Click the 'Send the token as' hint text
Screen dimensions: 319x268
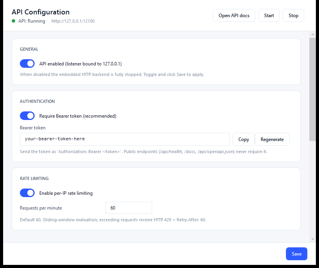coord(144,152)
